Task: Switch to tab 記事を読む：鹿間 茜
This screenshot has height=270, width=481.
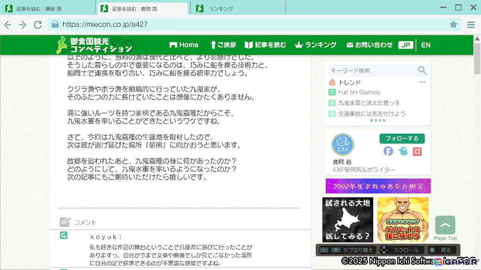Action: [x=143, y=9]
